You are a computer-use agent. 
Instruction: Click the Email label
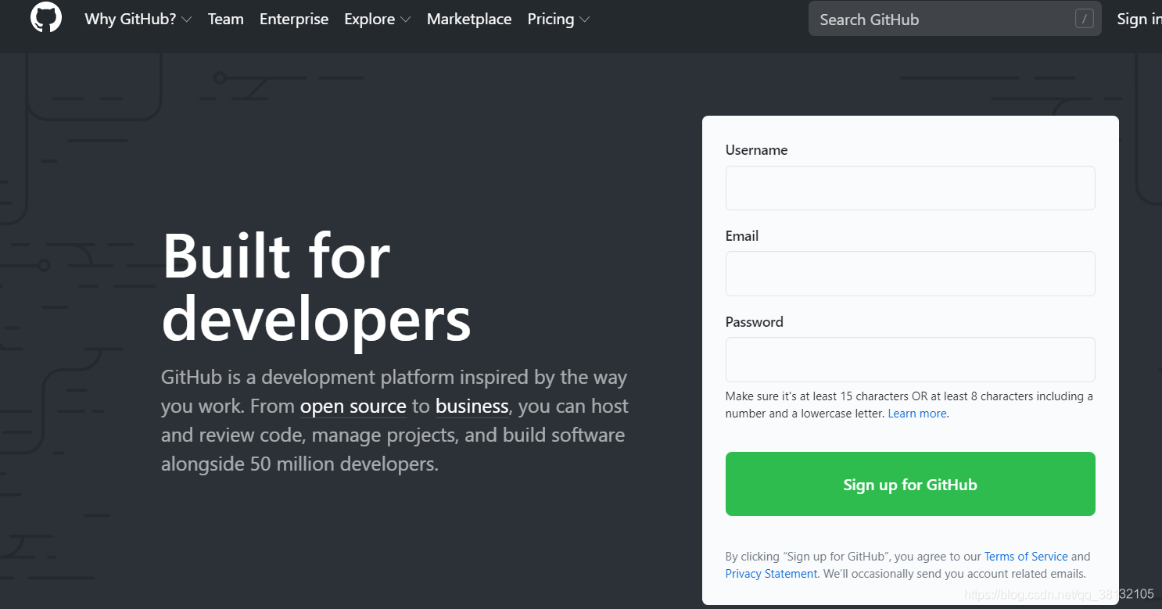pos(742,236)
